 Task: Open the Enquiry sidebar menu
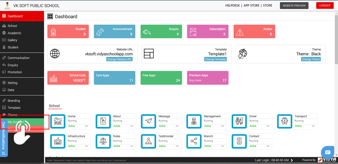click(x=22, y=65)
